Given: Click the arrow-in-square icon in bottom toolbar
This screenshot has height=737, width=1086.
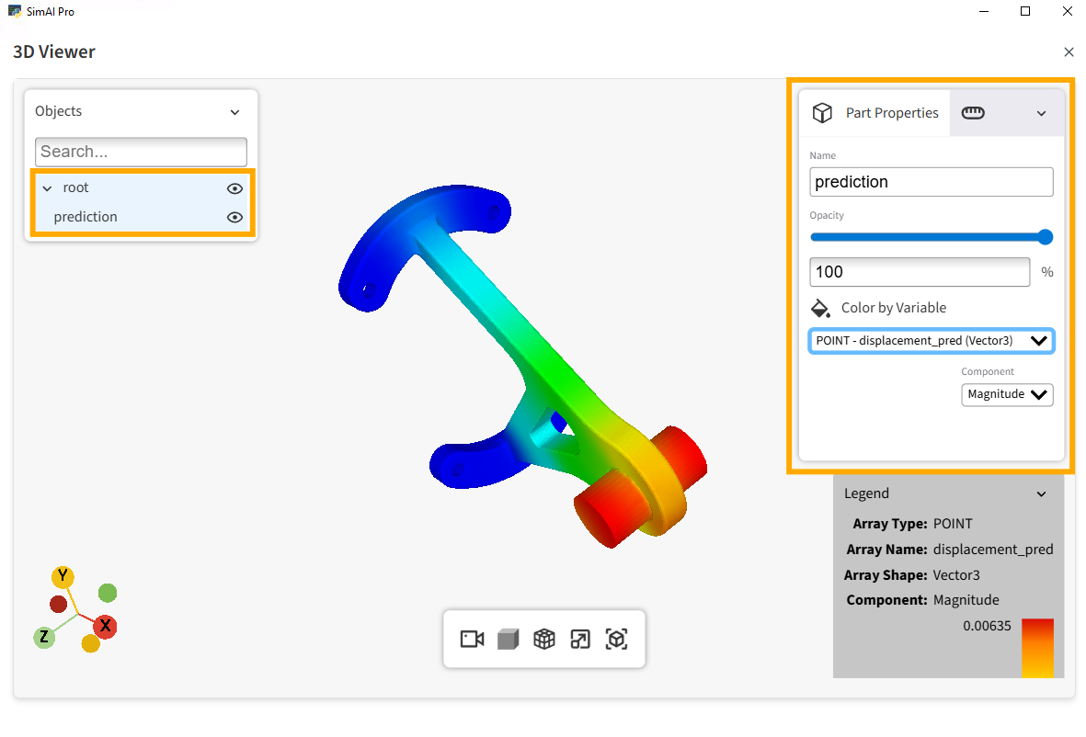Looking at the screenshot, I should [580, 639].
